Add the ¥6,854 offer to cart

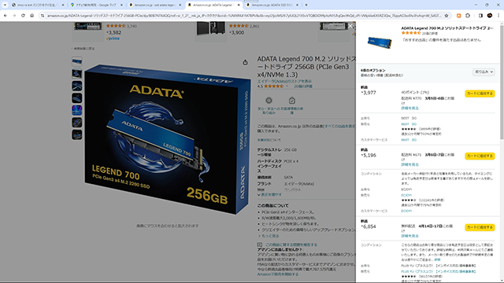point(480,227)
